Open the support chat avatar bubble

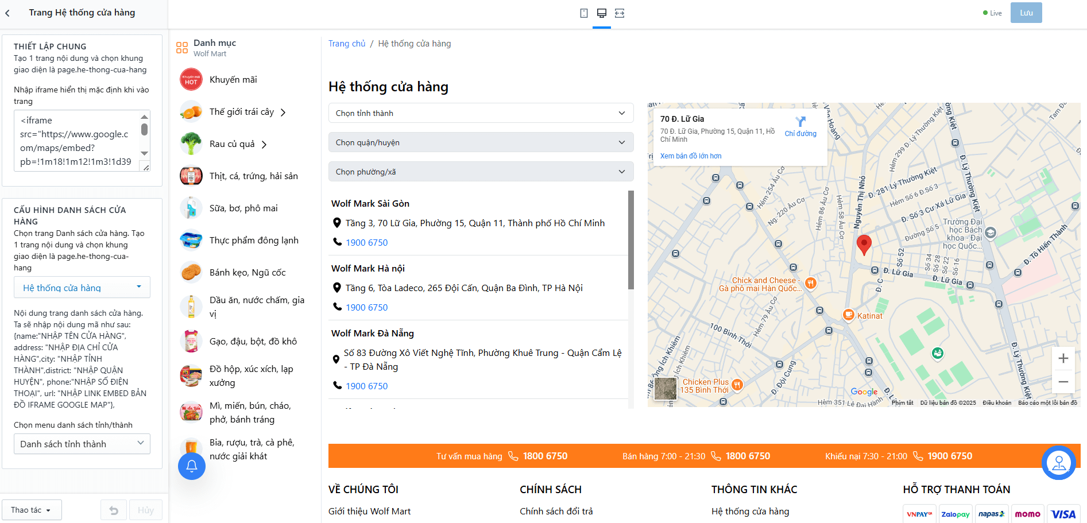click(1059, 463)
